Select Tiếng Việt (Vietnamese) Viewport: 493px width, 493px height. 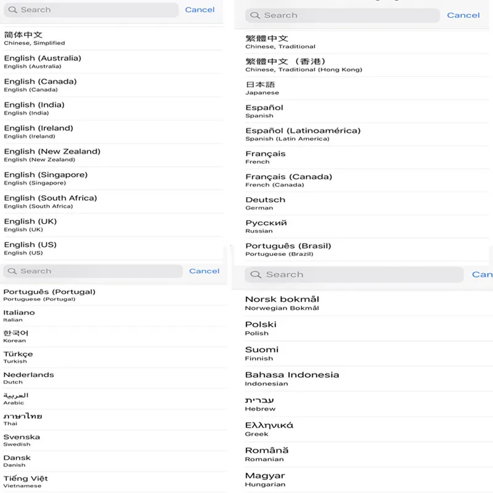pos(25,481)
